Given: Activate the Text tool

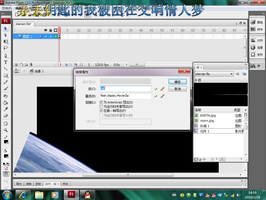Looking at the screenshot, I should 6,62.
